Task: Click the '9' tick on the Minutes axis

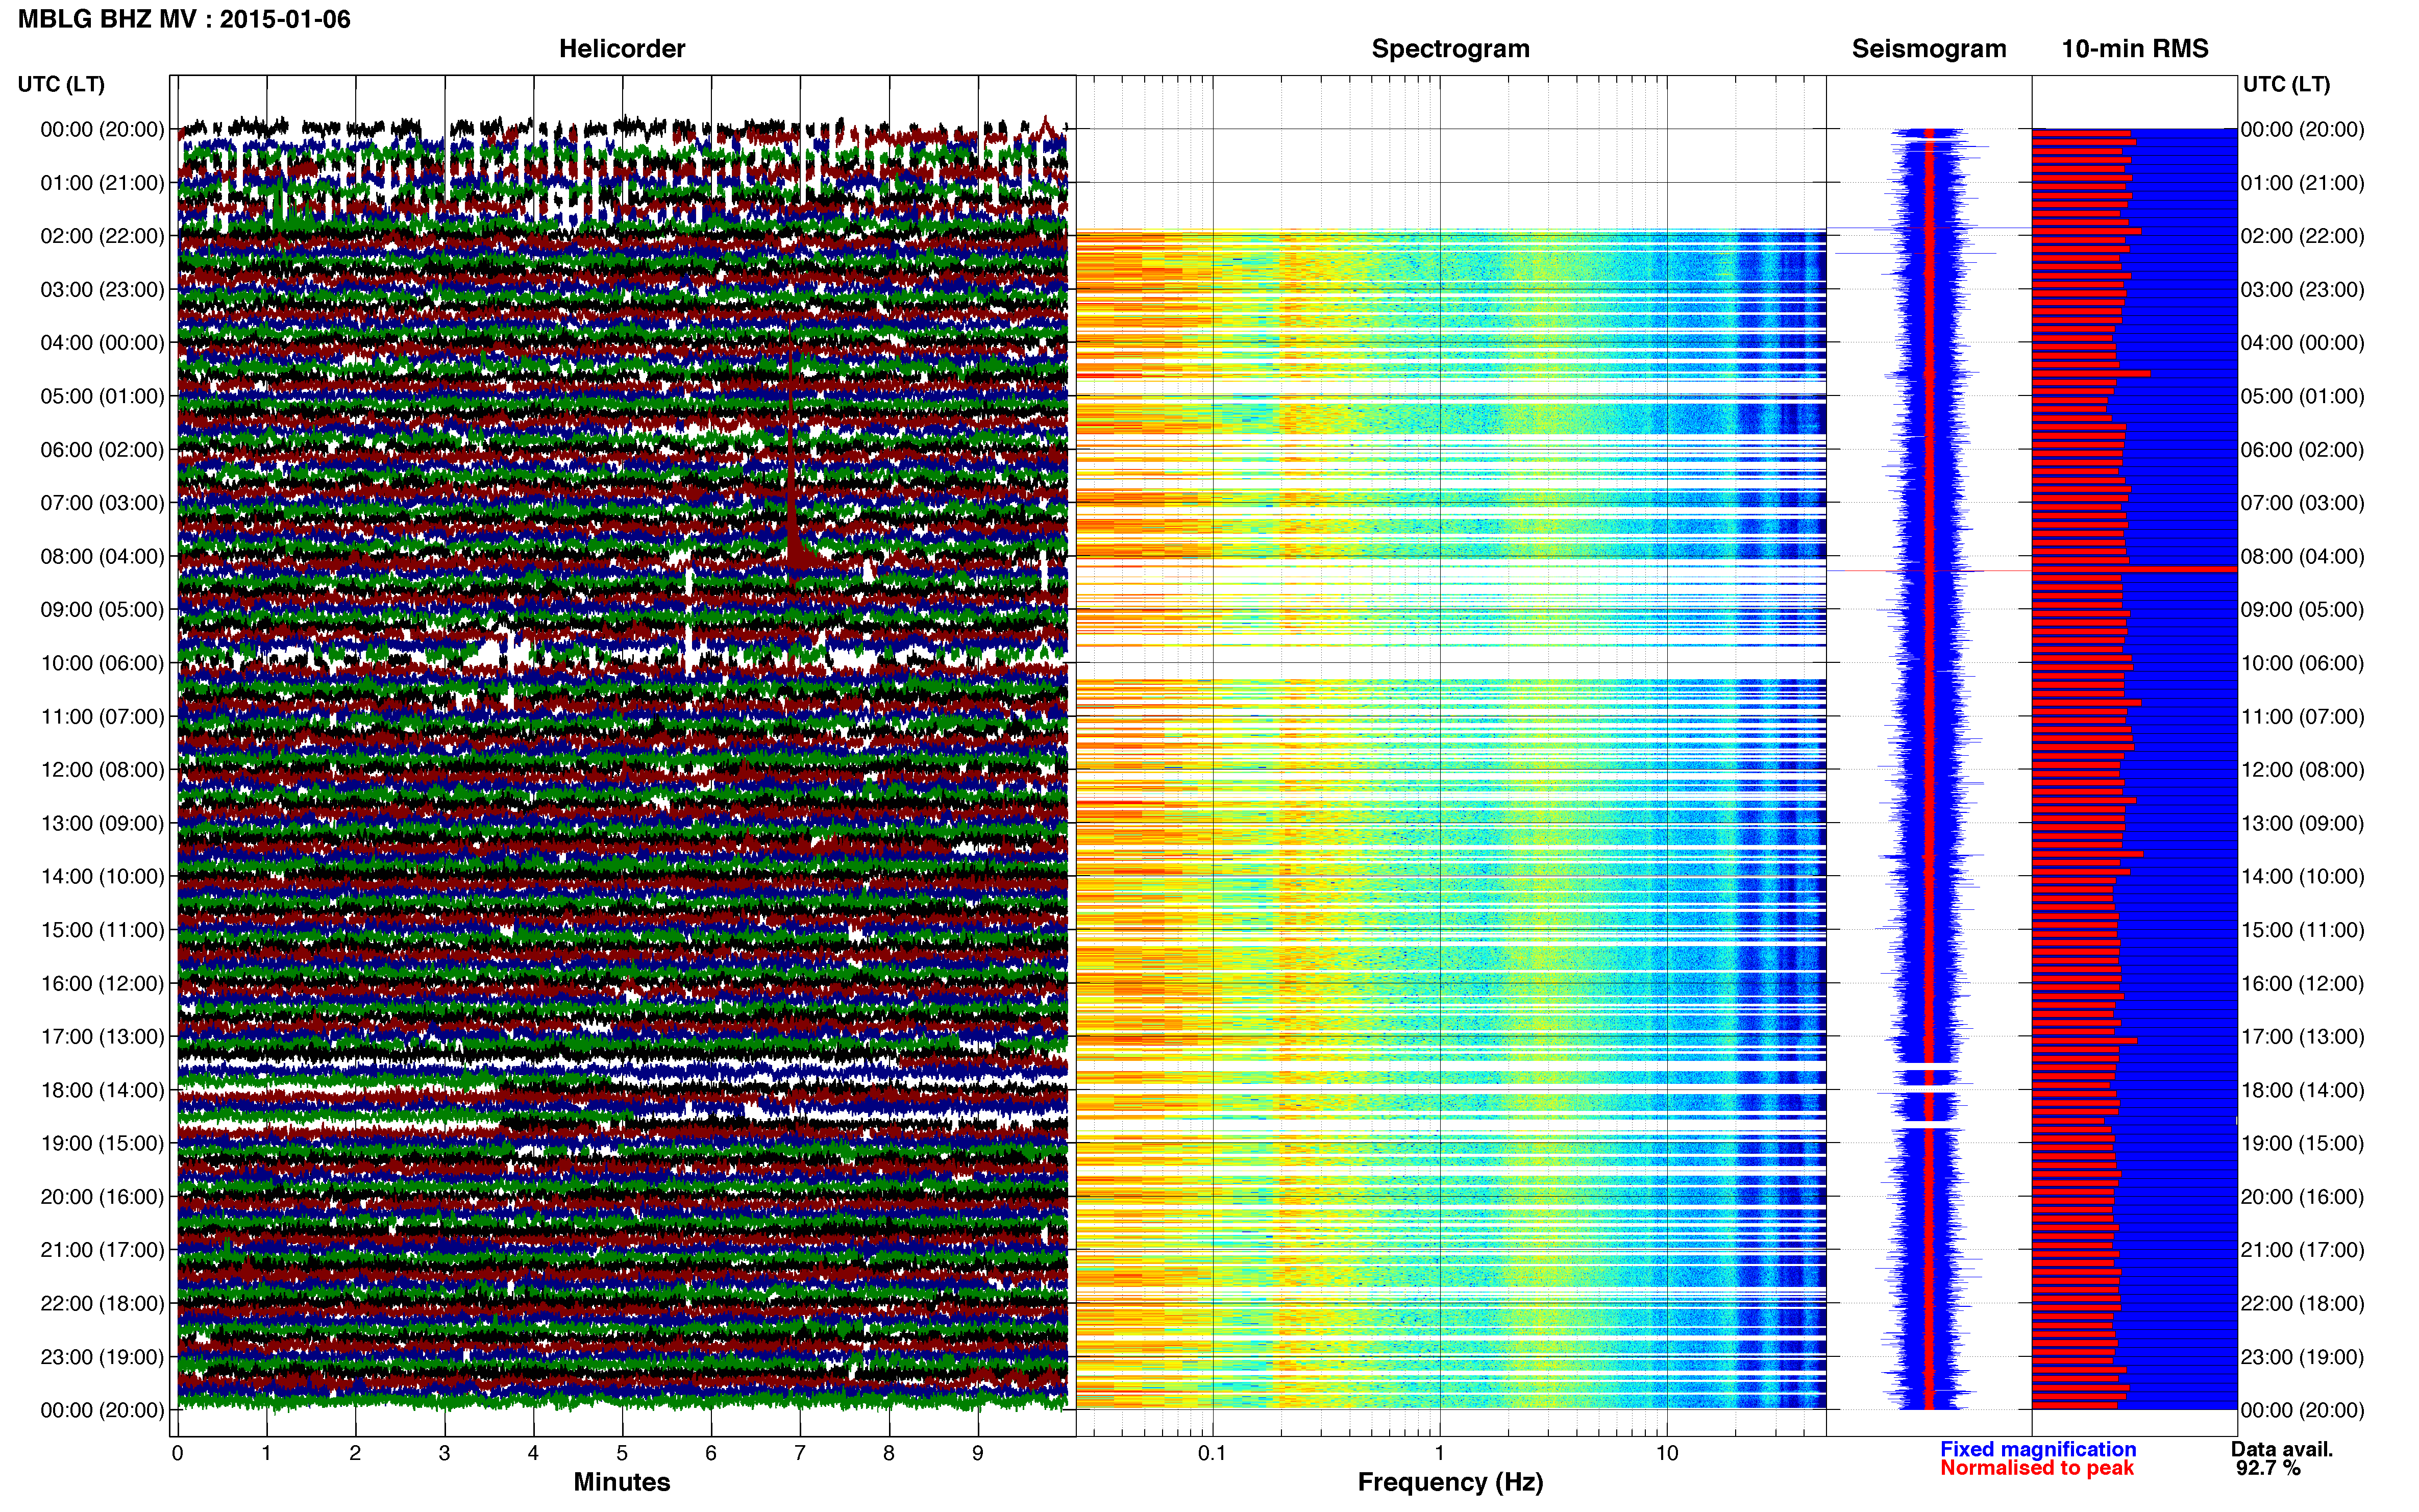Action: 978,1454
